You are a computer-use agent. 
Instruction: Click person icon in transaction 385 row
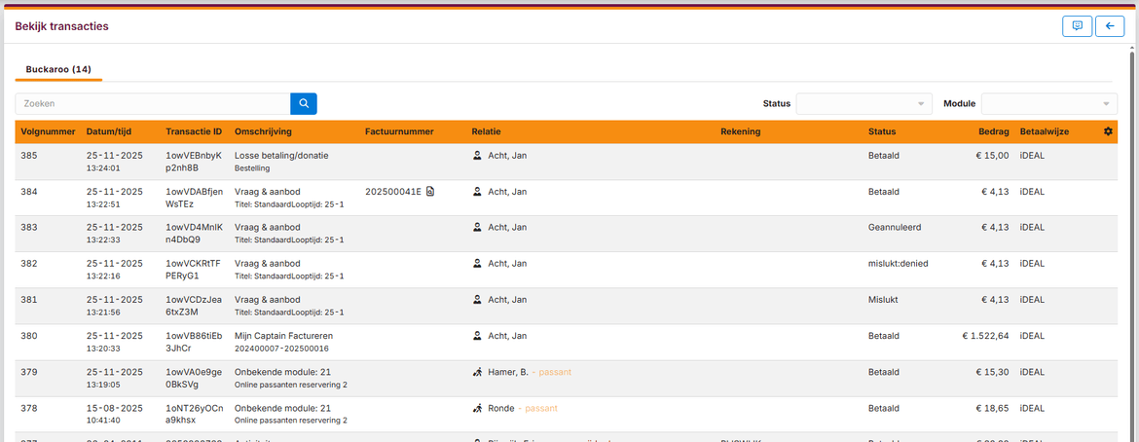click(x=477, y=155)
